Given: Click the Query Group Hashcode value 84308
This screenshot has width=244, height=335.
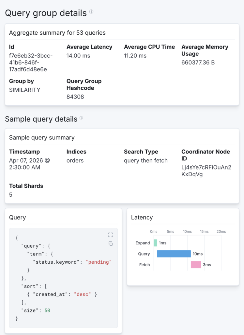Looking at the screenshot, I should (75, 97).
